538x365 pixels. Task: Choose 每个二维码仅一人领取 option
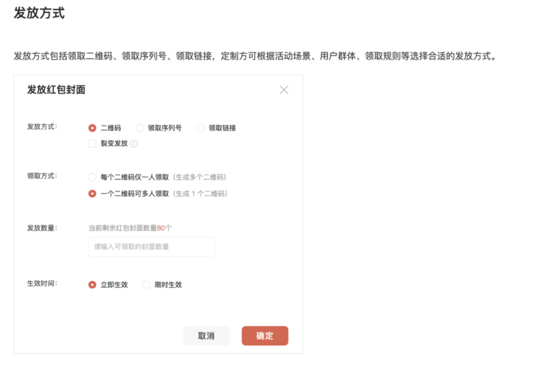[92, 177]
